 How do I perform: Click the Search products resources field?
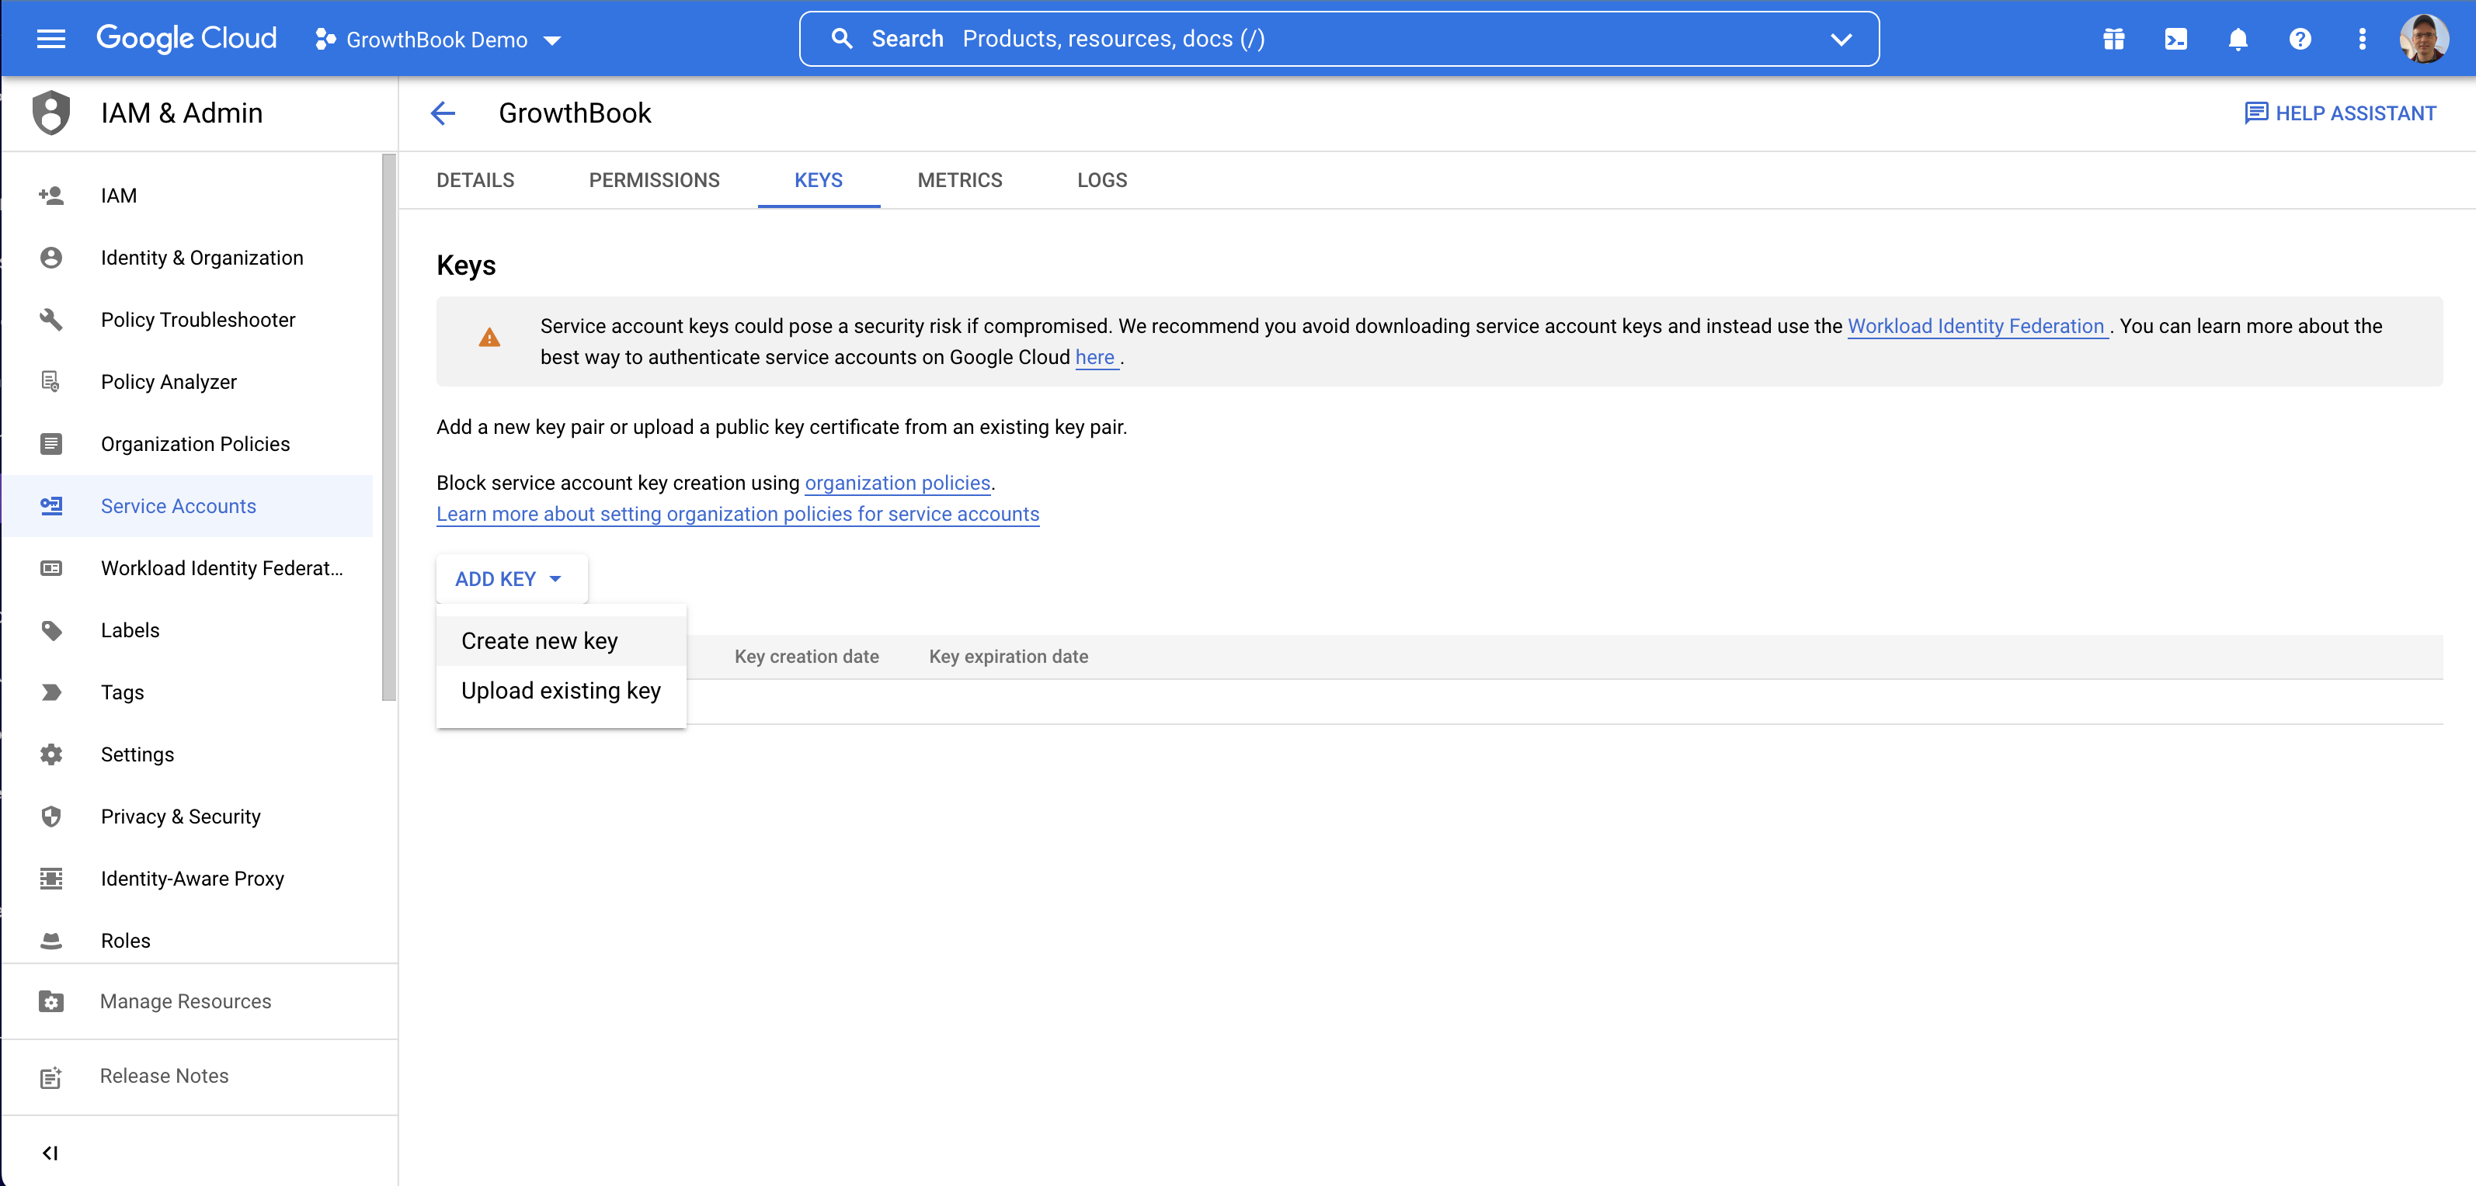(x=1337, y=40)
